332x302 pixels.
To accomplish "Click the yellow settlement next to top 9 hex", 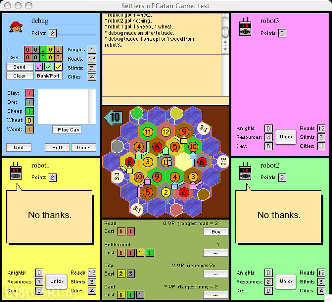I will click(184, 140).
